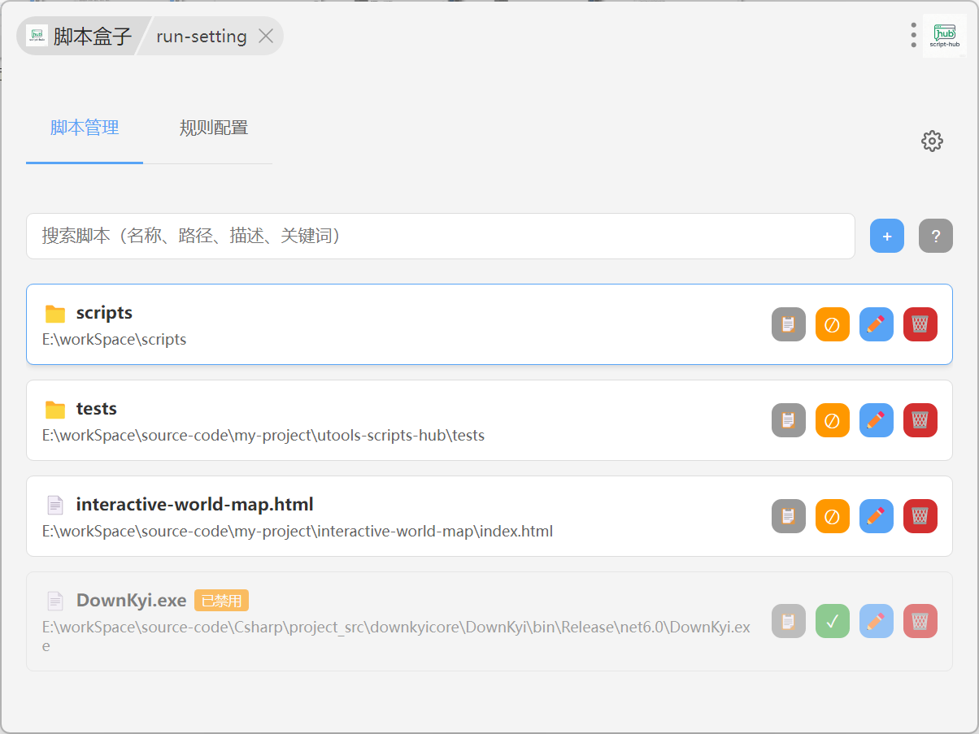Click copy icon for interactive-world-map.html

pos(788,516)
